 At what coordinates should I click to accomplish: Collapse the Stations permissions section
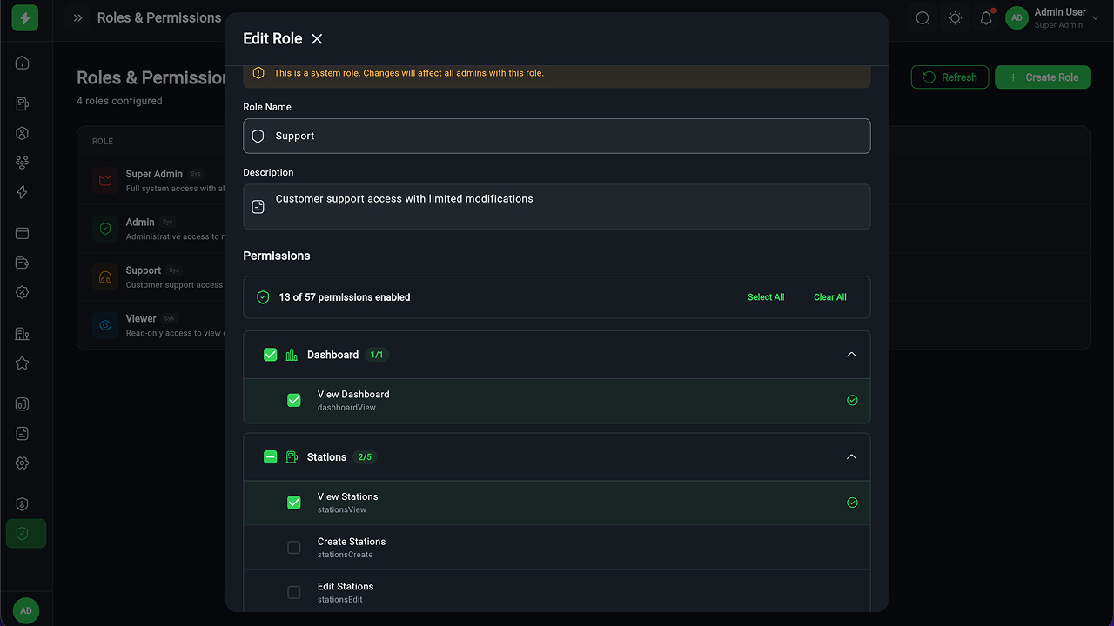pyautogui.click(x=851, y=457)
